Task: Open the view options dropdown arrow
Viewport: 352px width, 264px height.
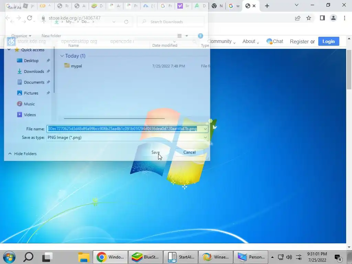Action: click(x=187, y=36)
